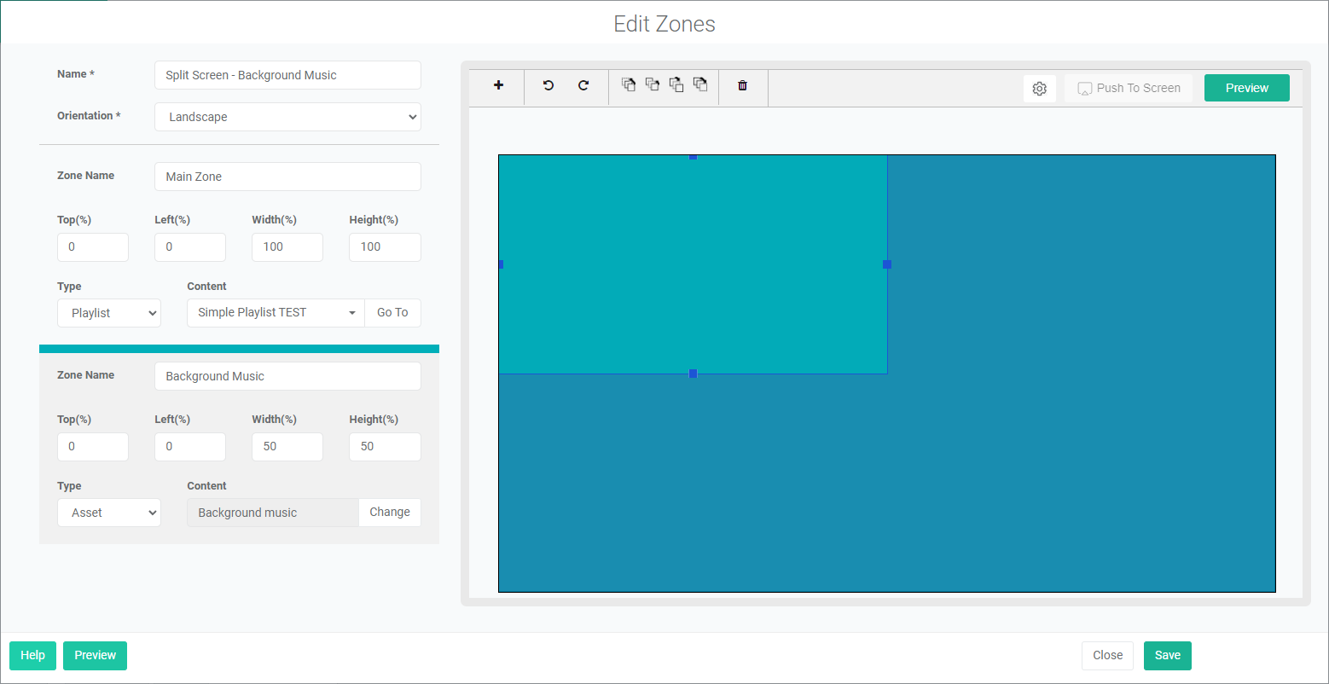
Task: Focus Background Music Height(%) field with 50
Action: coord(385,446)
